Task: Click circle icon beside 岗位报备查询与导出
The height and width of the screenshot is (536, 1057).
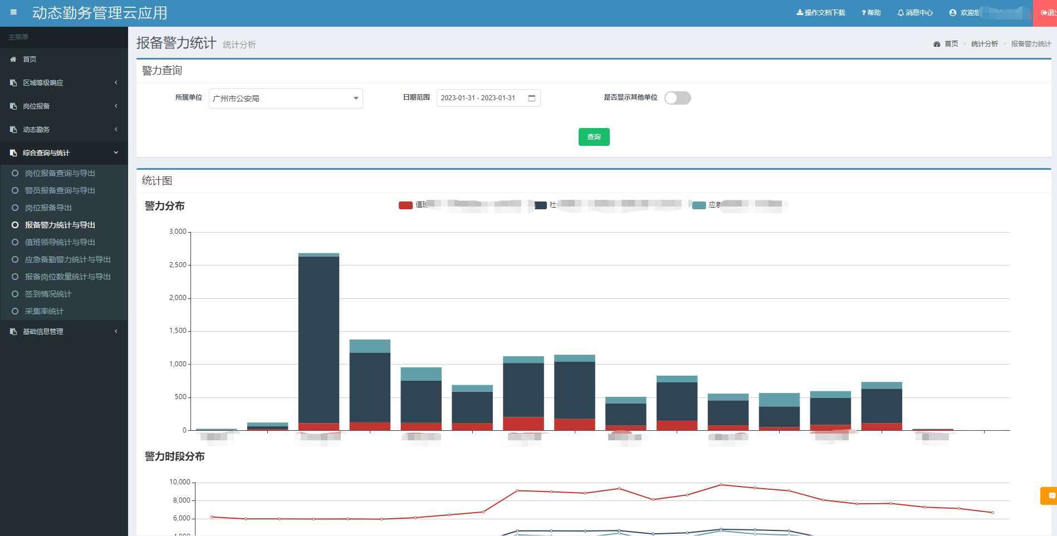Action: 15,173
